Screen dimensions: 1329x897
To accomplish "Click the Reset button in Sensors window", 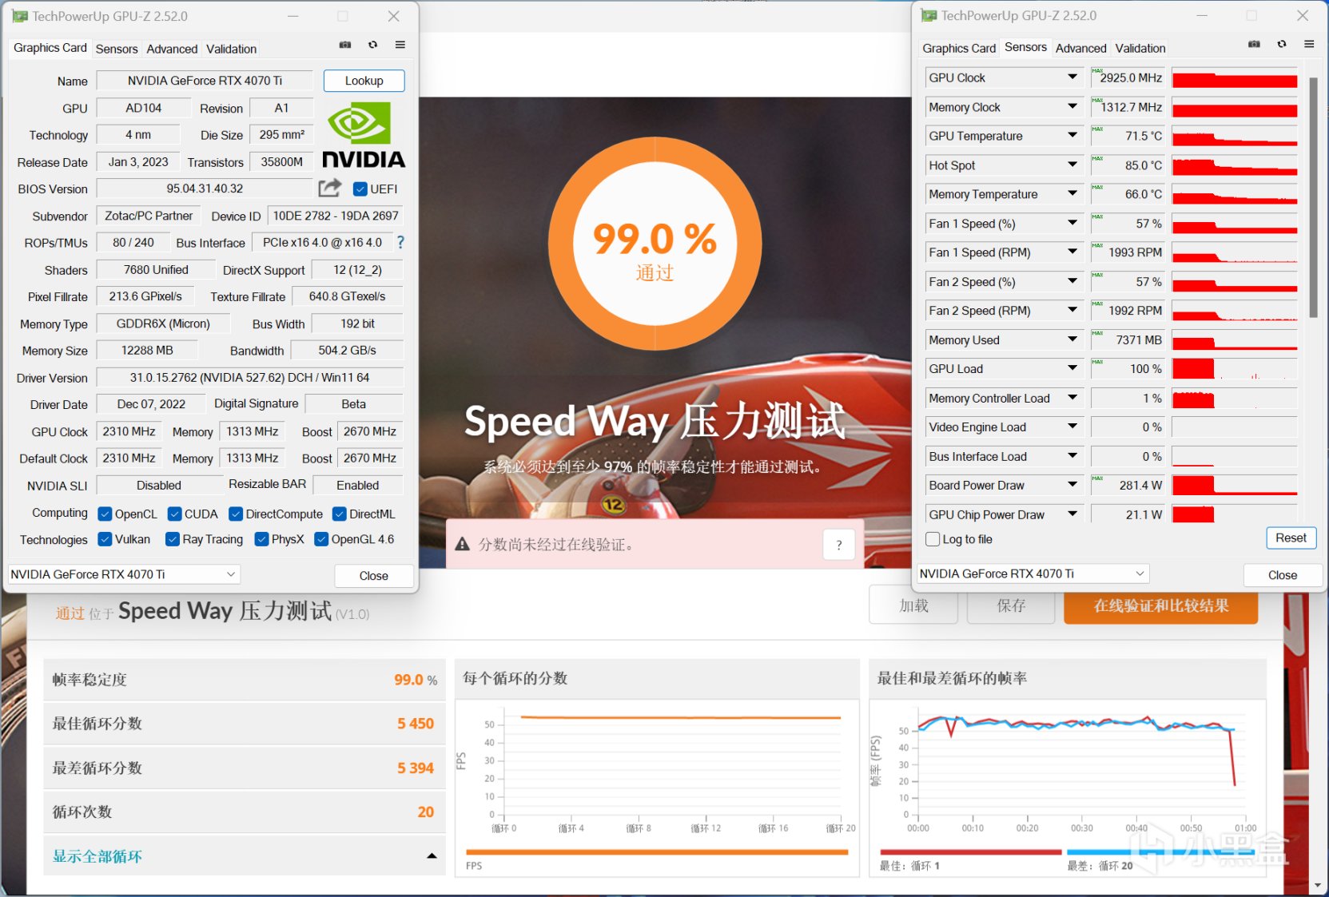I will click(1291, 538).
